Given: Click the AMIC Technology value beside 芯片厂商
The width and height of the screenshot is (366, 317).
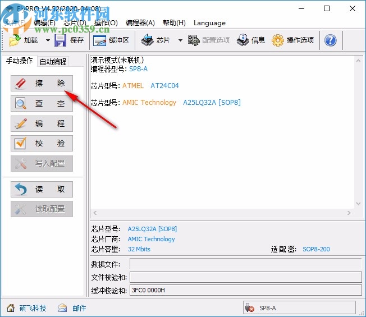Looking at the screenshot, I should click(x=151, y=239).
